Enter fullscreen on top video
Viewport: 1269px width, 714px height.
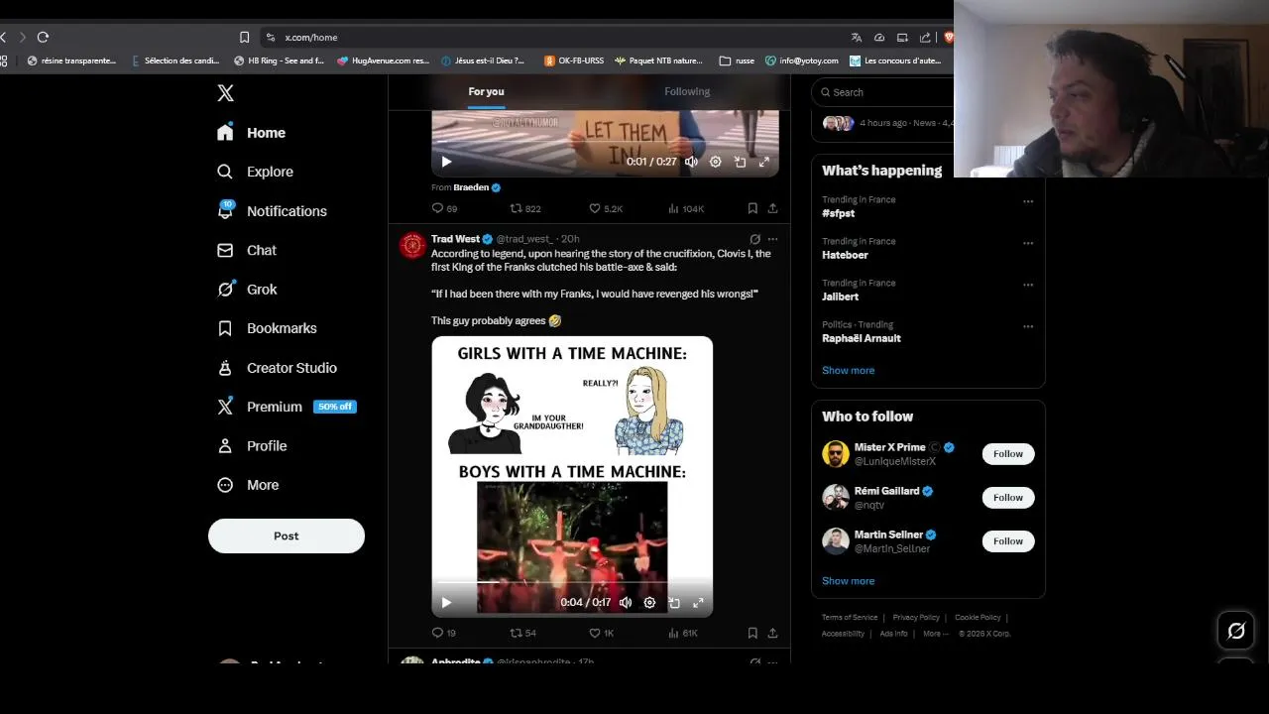(x=763, y=162)
